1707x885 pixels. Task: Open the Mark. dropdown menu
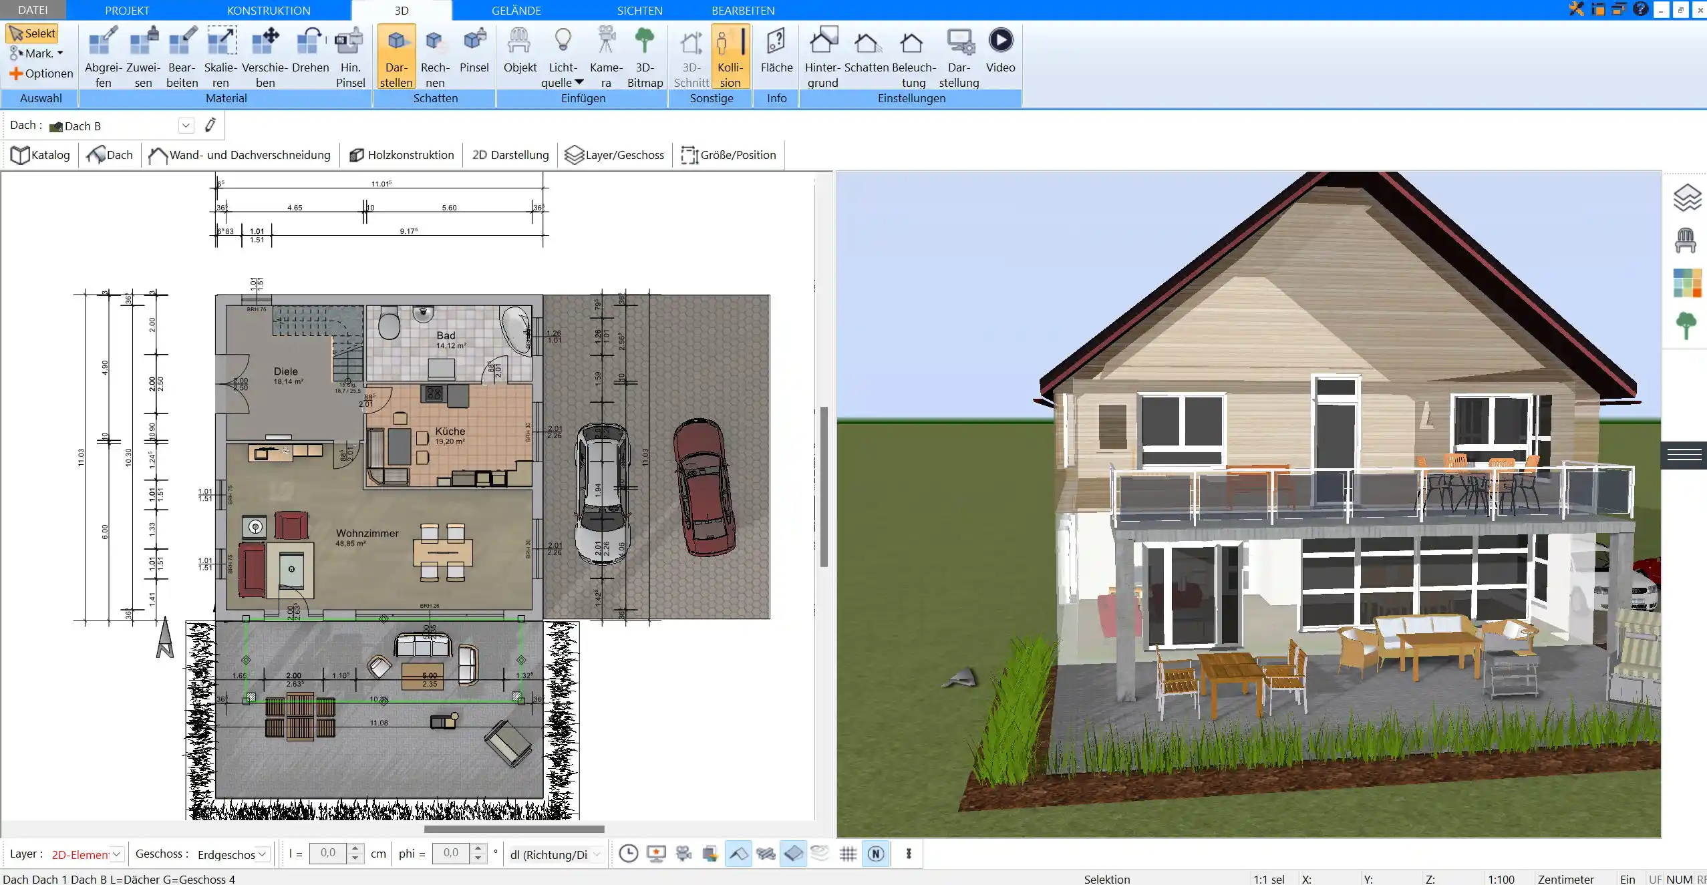click(x=37, y=53)
